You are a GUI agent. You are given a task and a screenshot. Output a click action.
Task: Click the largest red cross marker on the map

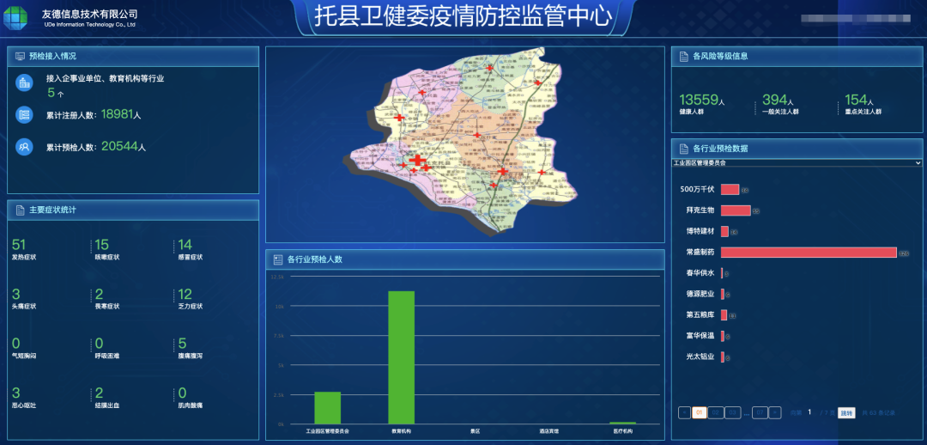(418, 160)
